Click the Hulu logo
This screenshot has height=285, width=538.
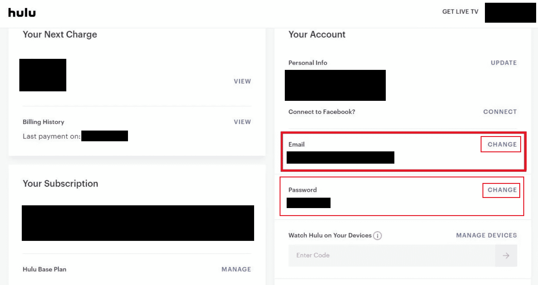22,13
